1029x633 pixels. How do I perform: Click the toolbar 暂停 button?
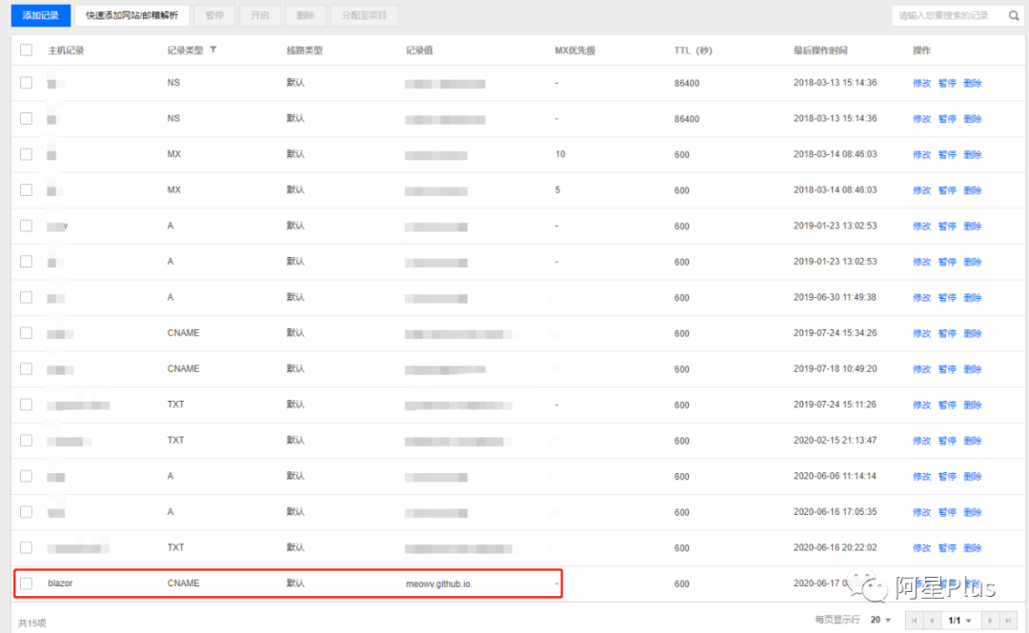pos(214,15)
